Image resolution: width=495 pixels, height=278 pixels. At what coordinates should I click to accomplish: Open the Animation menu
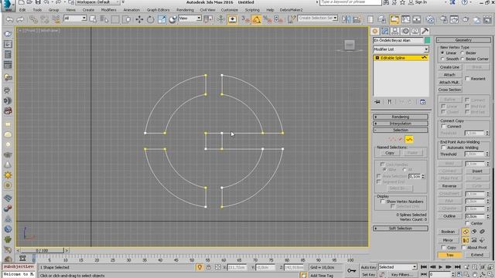click(131, 10)
